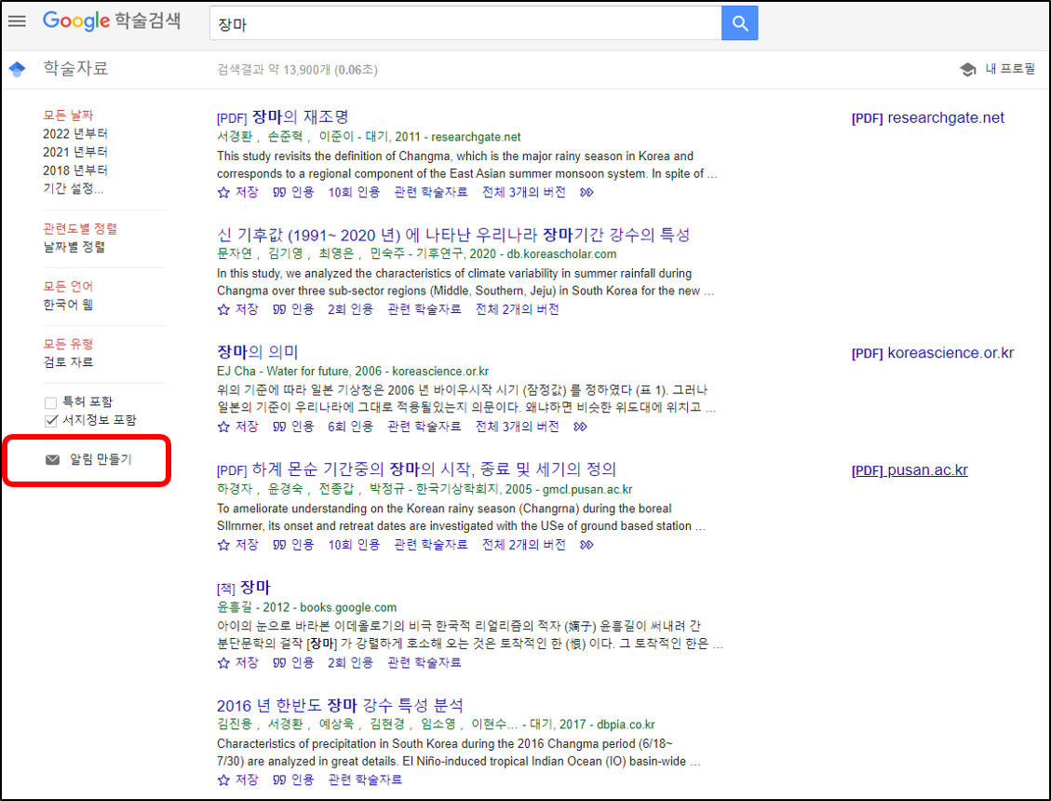
Task: Click the blue scholar cap icon
Action: pyautogui.click(x=18, y=68)
